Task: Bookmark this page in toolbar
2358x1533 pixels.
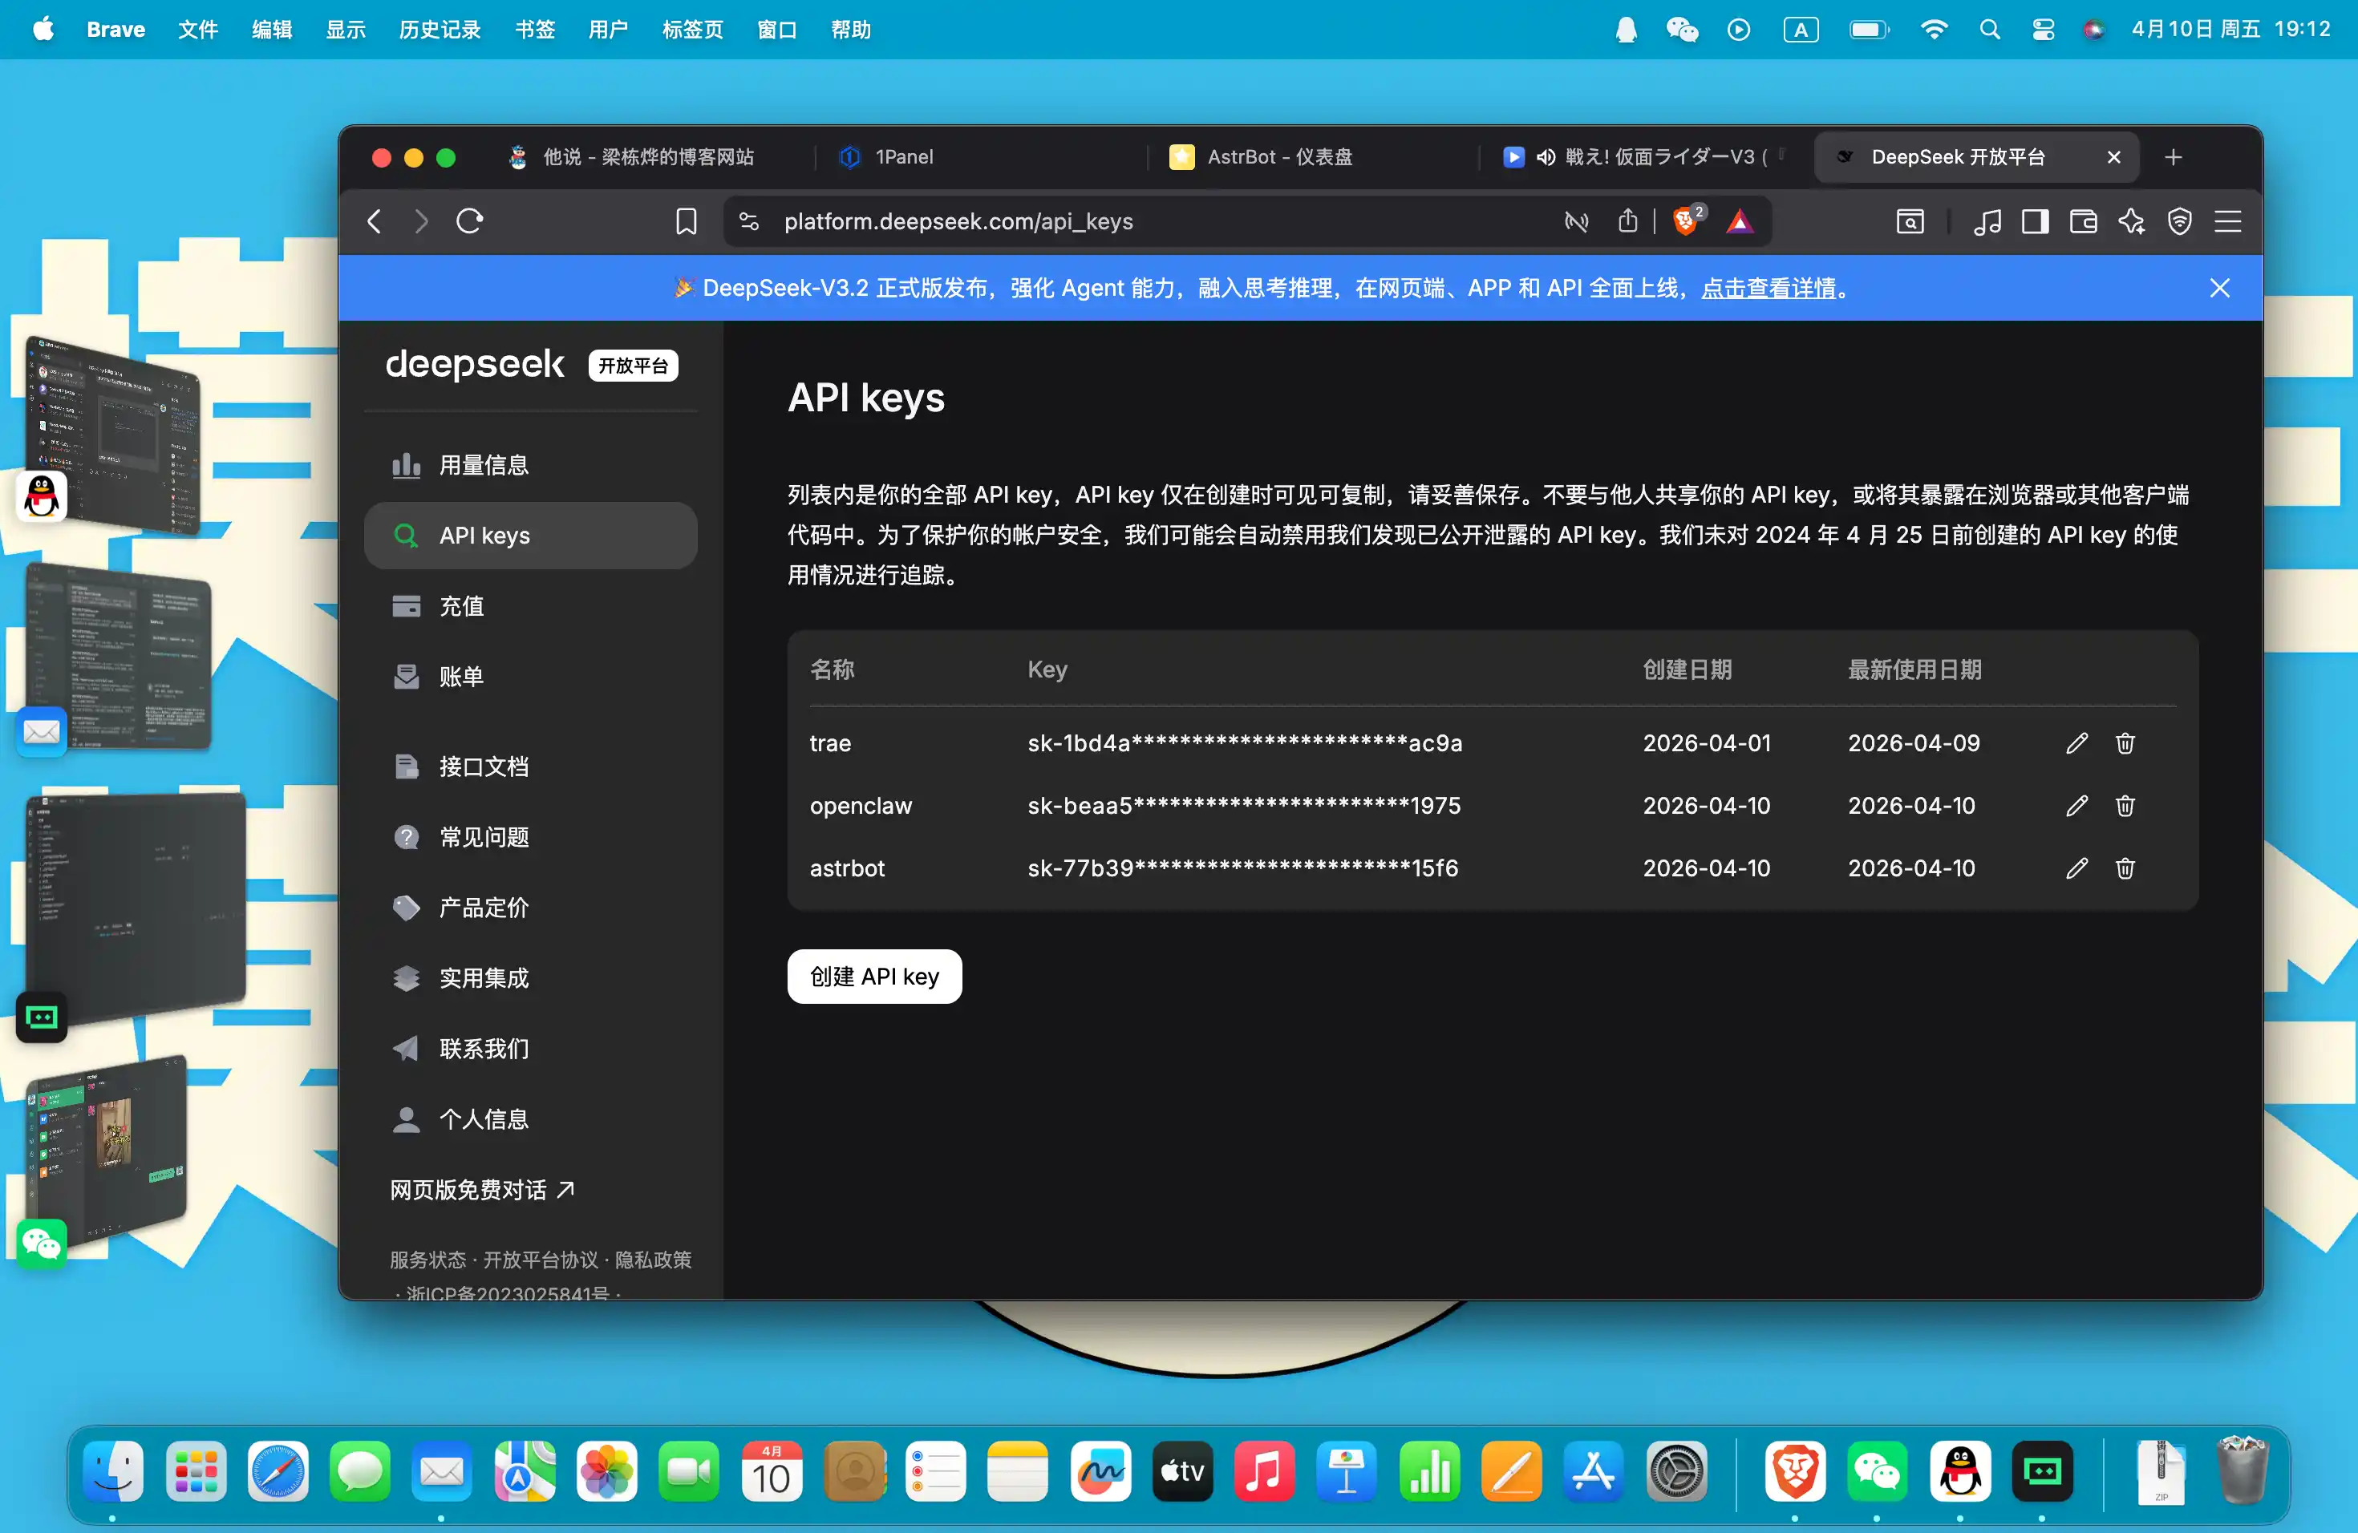Action: tap(686, 220)
